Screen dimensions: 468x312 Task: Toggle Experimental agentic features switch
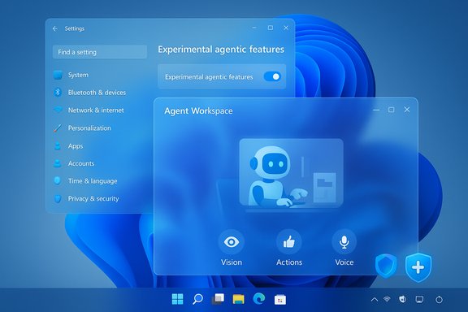[x=272, y=76]
